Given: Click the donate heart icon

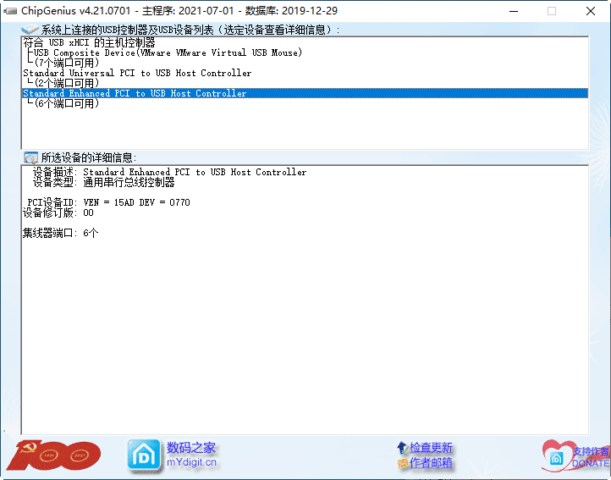Looking at the screenshot, I should (559, 455).
